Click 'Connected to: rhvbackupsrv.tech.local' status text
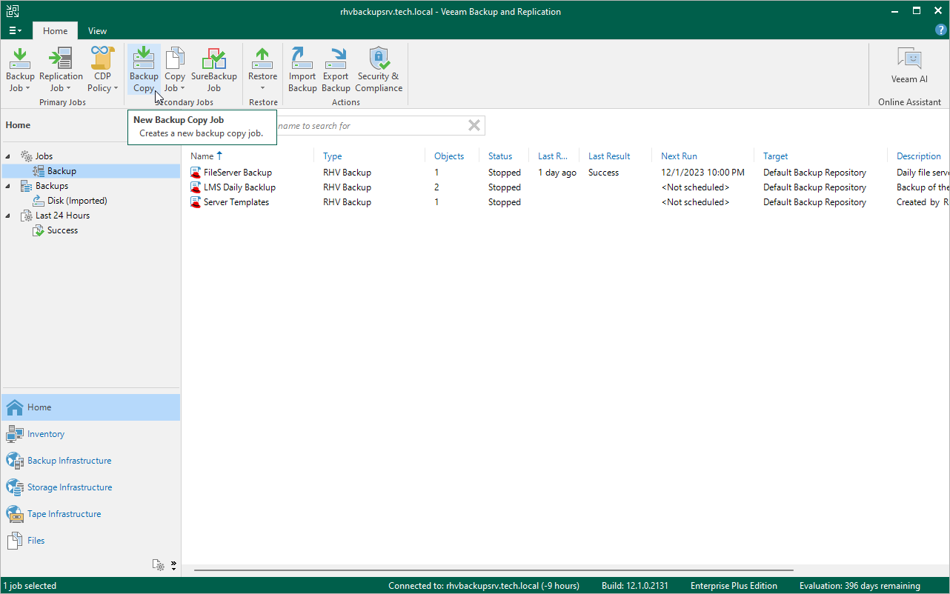 click(484, 586)
